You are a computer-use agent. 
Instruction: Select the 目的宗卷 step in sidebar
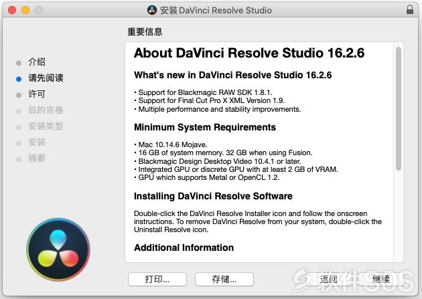coord(46,110)
